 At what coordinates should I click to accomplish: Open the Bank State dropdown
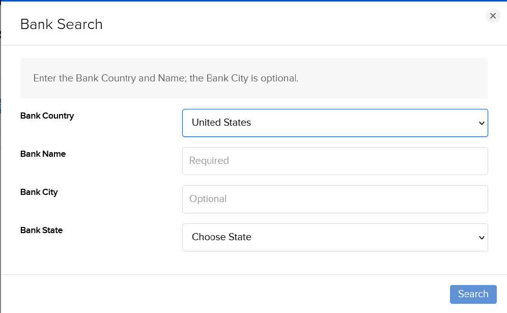[x=335, y=237]
